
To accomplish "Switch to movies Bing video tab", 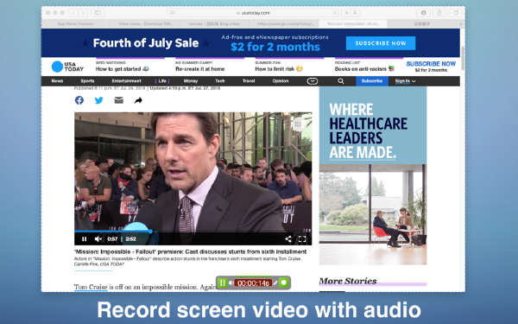I will (x=214, y=24).
